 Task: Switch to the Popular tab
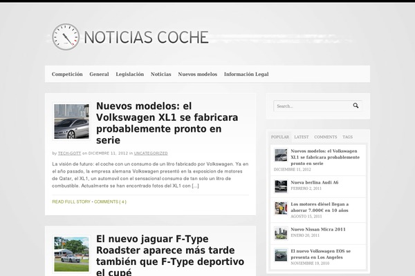tap(280, 137)
